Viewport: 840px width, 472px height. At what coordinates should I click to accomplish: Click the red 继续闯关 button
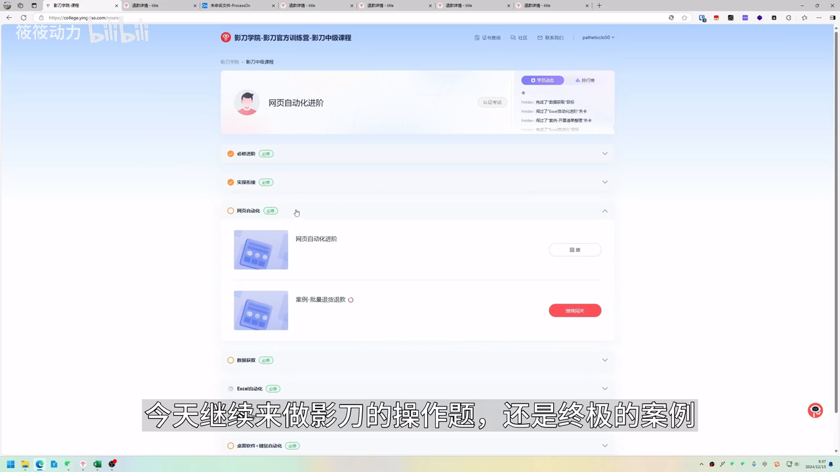pos(575,310)
